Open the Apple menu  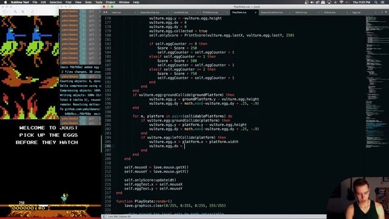click(x=5, y=2)
